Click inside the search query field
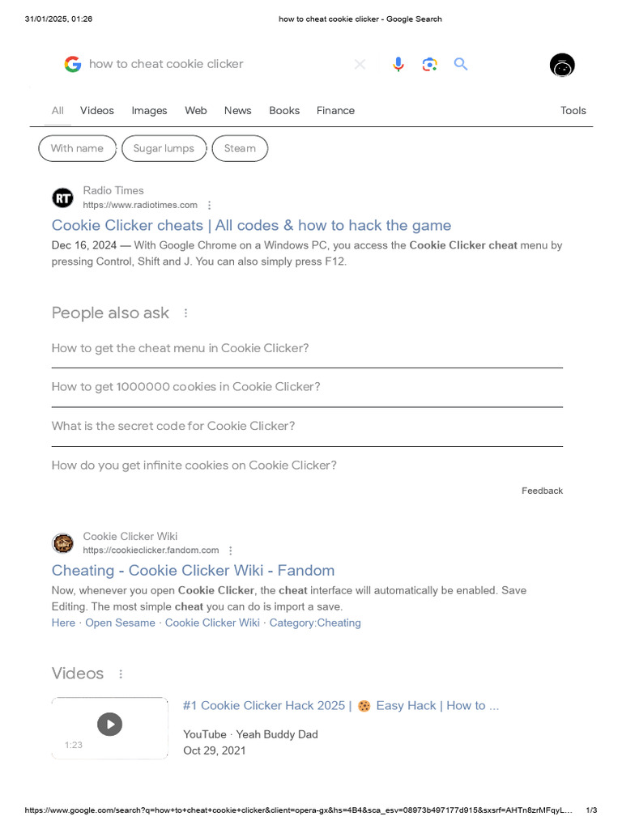This screenshot has height=829, width=622. tap(211, 64)
